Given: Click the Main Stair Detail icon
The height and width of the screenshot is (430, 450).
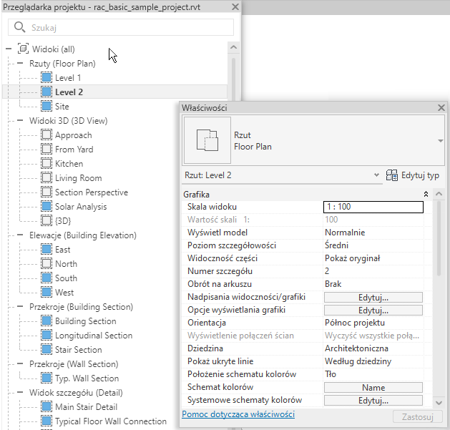Looking at the screenshot, I should [47, 407].
